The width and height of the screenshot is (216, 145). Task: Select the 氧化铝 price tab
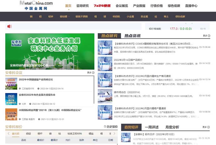[x=16, y=133]
